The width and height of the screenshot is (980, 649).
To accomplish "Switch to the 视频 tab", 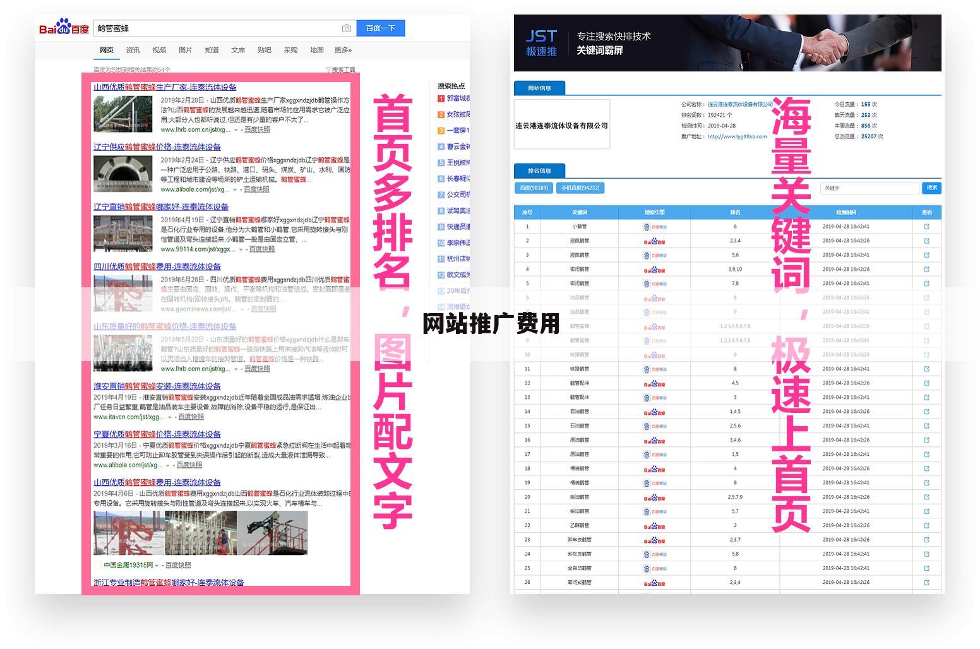I will (x=159, y=50).
